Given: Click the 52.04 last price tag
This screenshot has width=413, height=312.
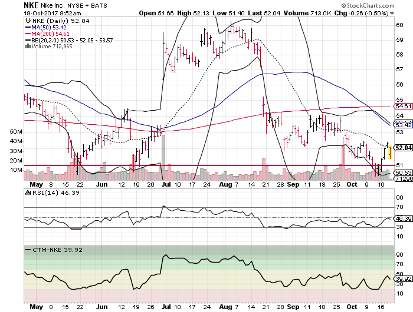Looking at the screenshot, I should point(403,148).
